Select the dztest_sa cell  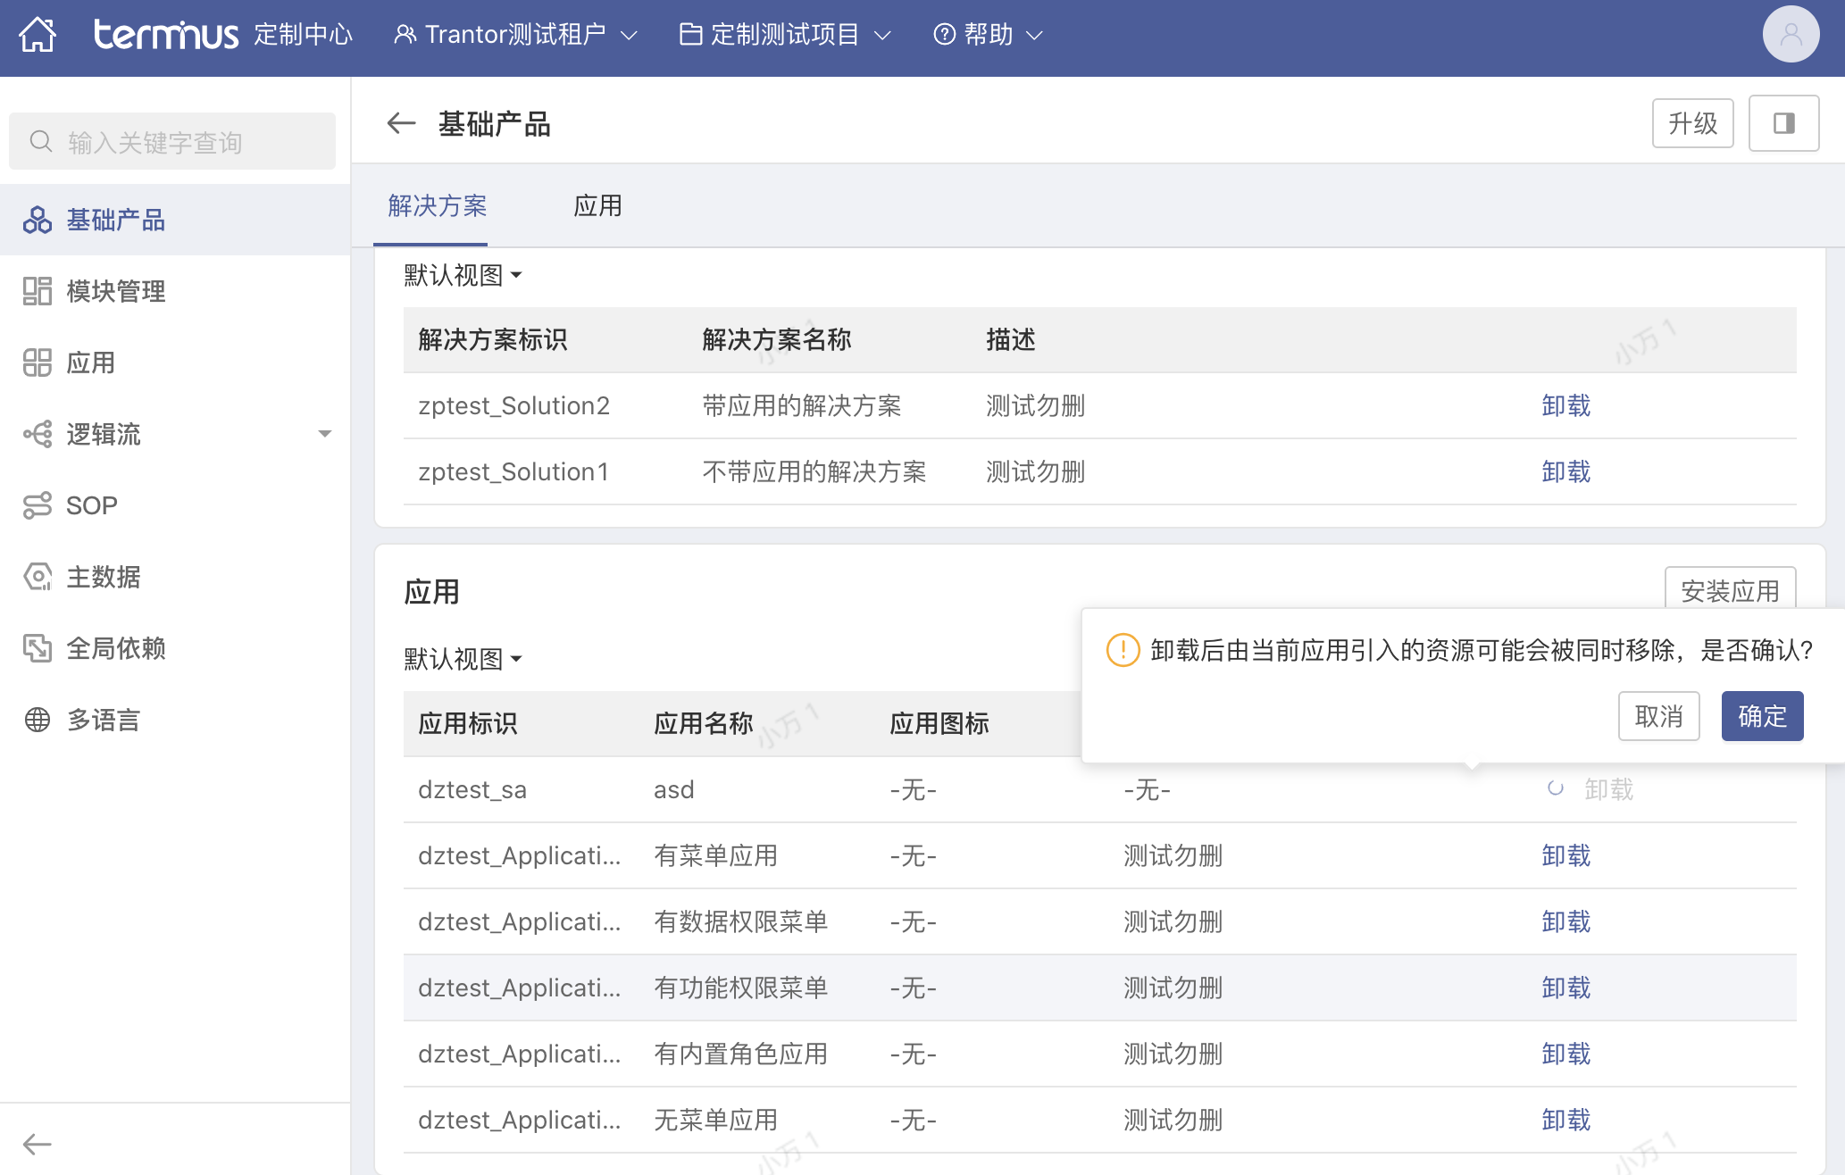pos(472,789)
